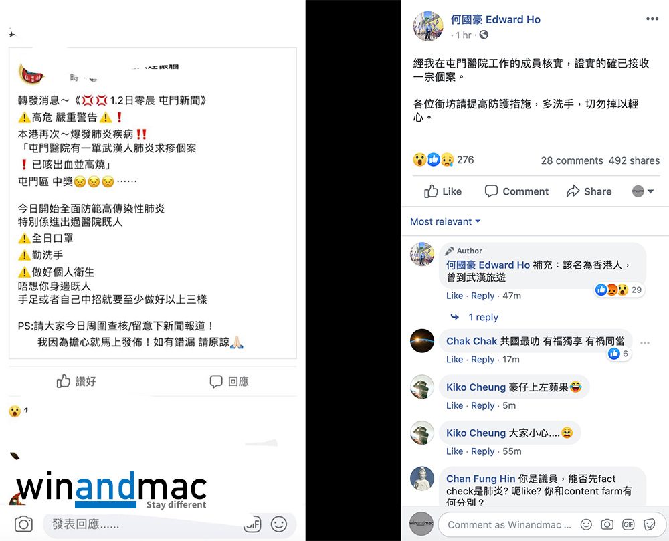Open the post options three-dots menu

point(652,19)
